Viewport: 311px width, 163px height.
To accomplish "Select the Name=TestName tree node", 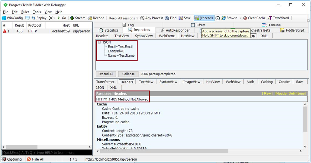I will point(121,55).
